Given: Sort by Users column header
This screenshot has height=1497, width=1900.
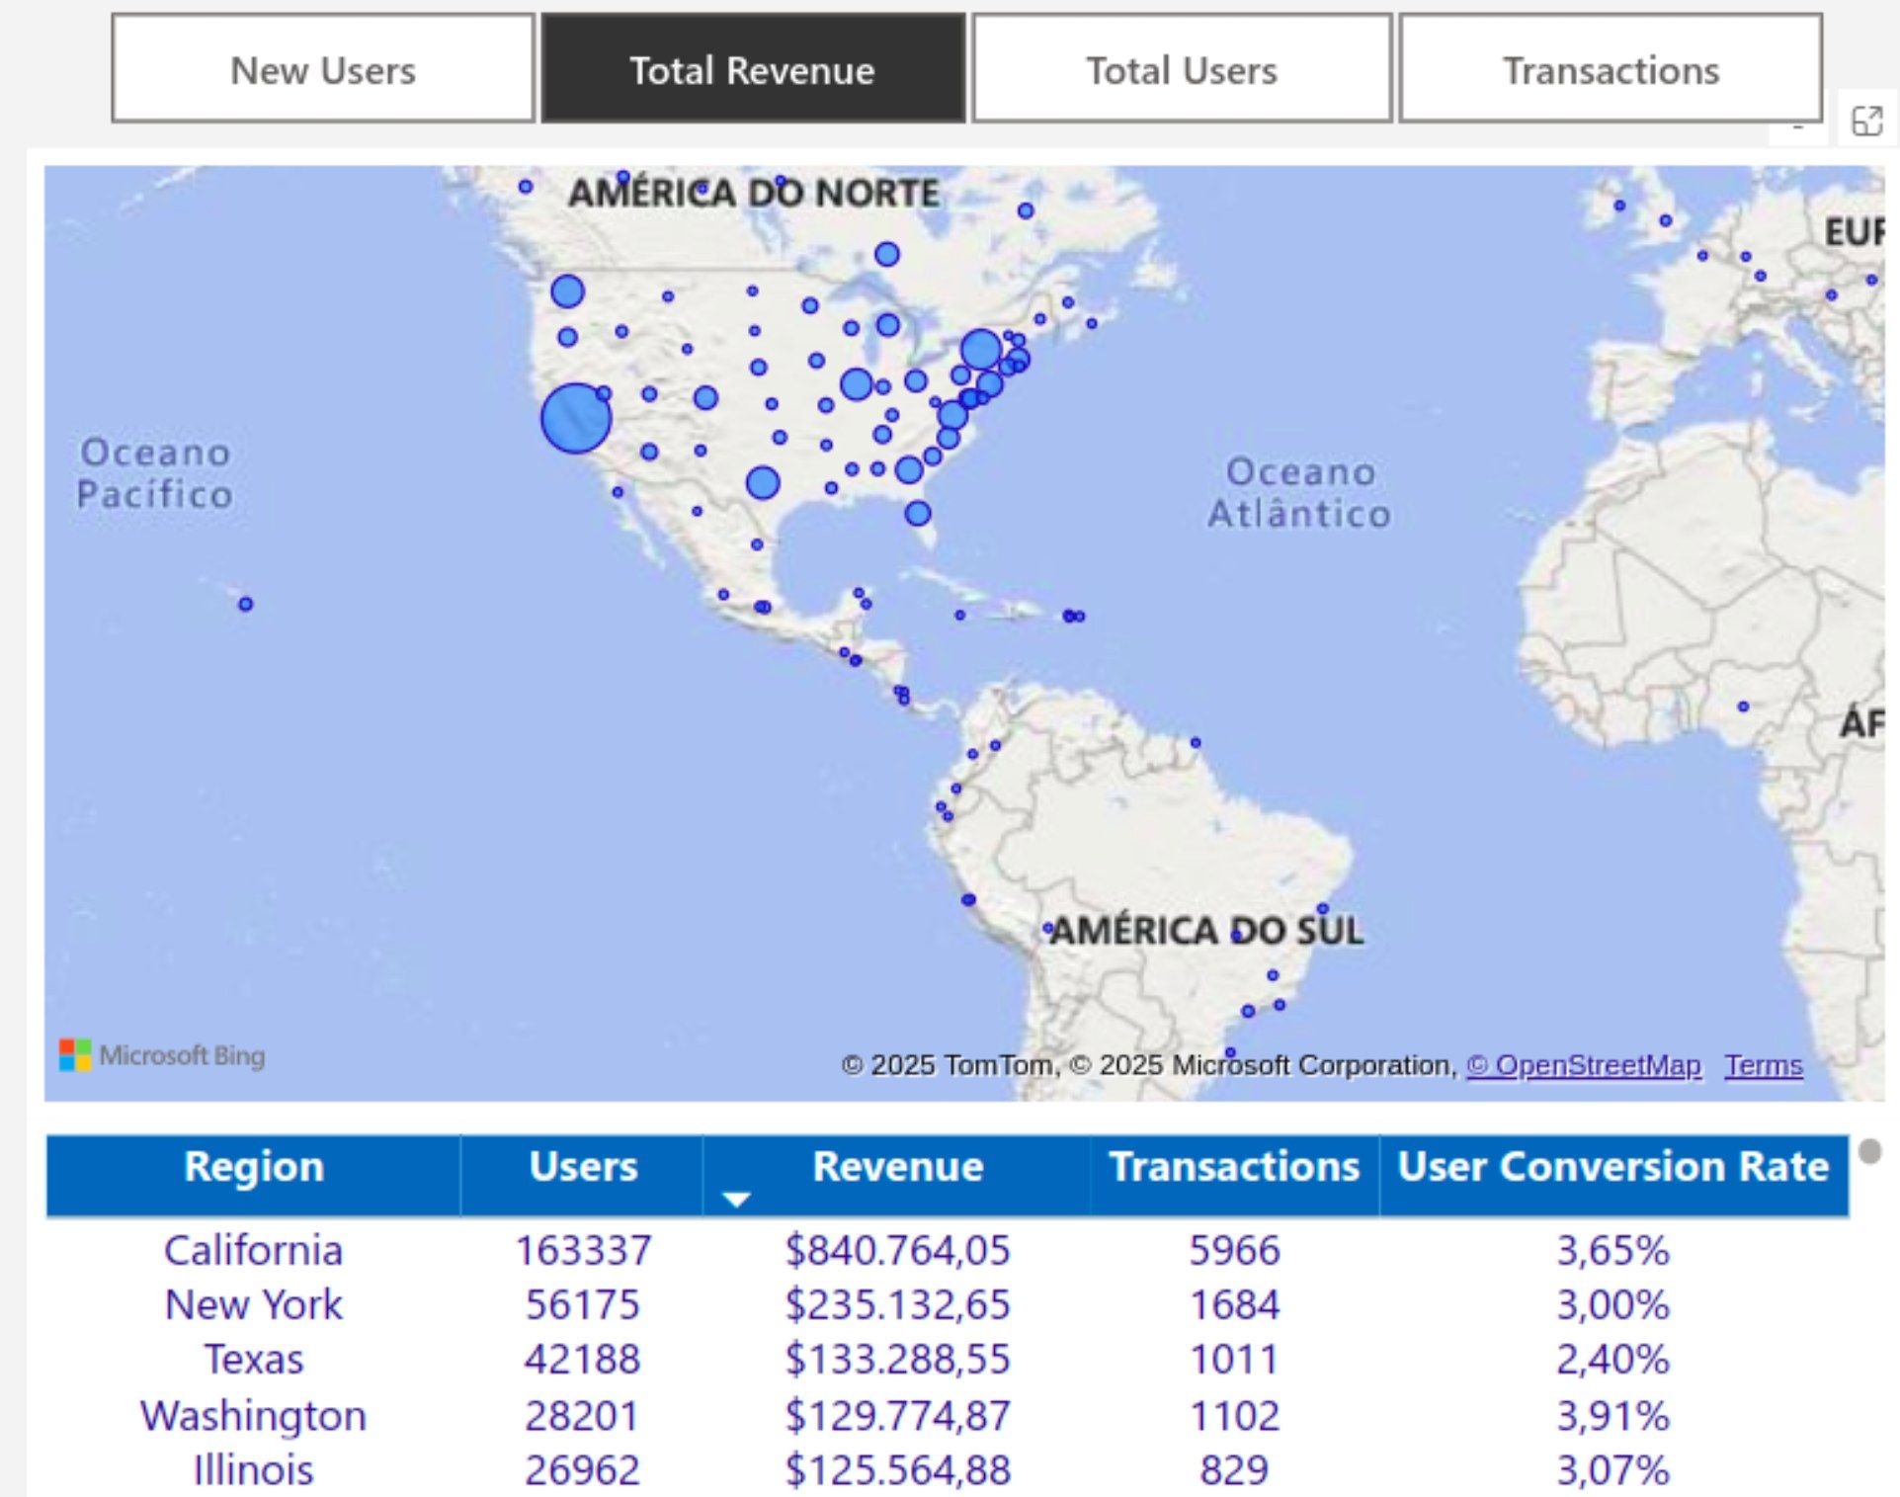Looking at the screenshot, I should click(x=583, y=1167).
